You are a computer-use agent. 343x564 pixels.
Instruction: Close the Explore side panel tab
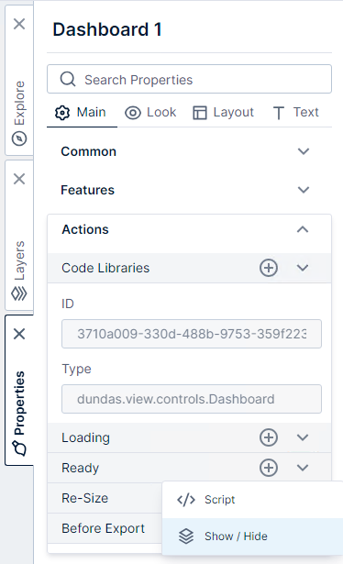19,24
